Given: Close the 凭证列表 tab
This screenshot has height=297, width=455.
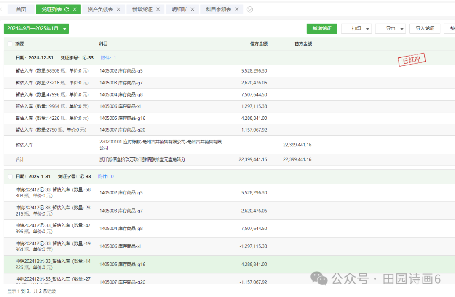Looking at the screenshot, I should tap(75, 9).
